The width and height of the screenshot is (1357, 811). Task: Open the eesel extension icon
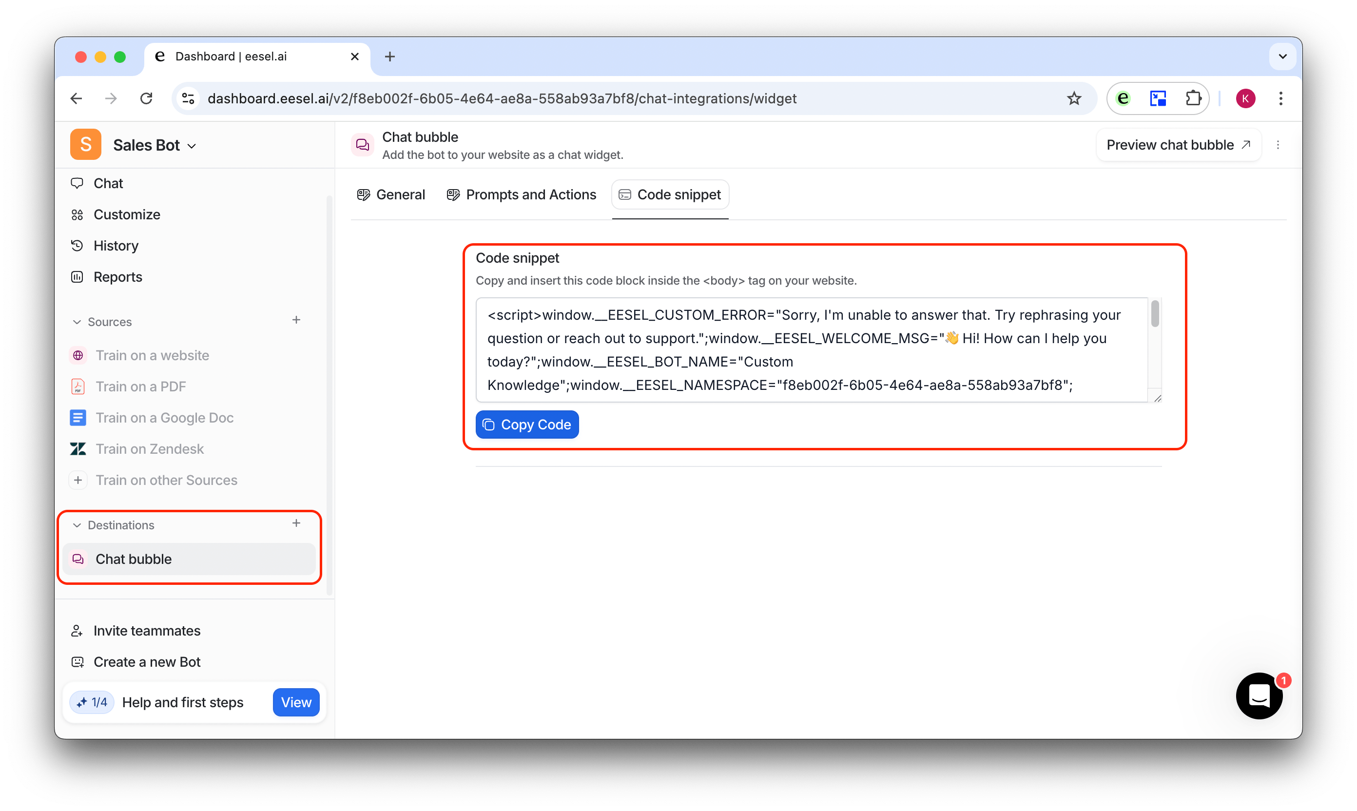click(x=1123, y=98)
